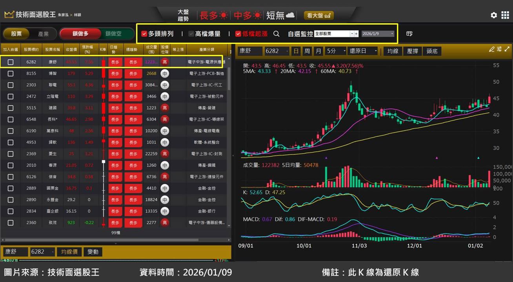Click the 壓撐 chart button

tap(413, 51)
